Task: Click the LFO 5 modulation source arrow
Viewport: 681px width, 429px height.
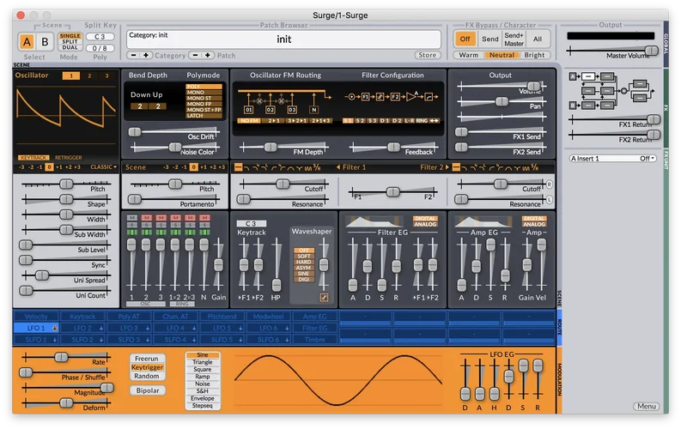Action: click(x=240, y=329)
